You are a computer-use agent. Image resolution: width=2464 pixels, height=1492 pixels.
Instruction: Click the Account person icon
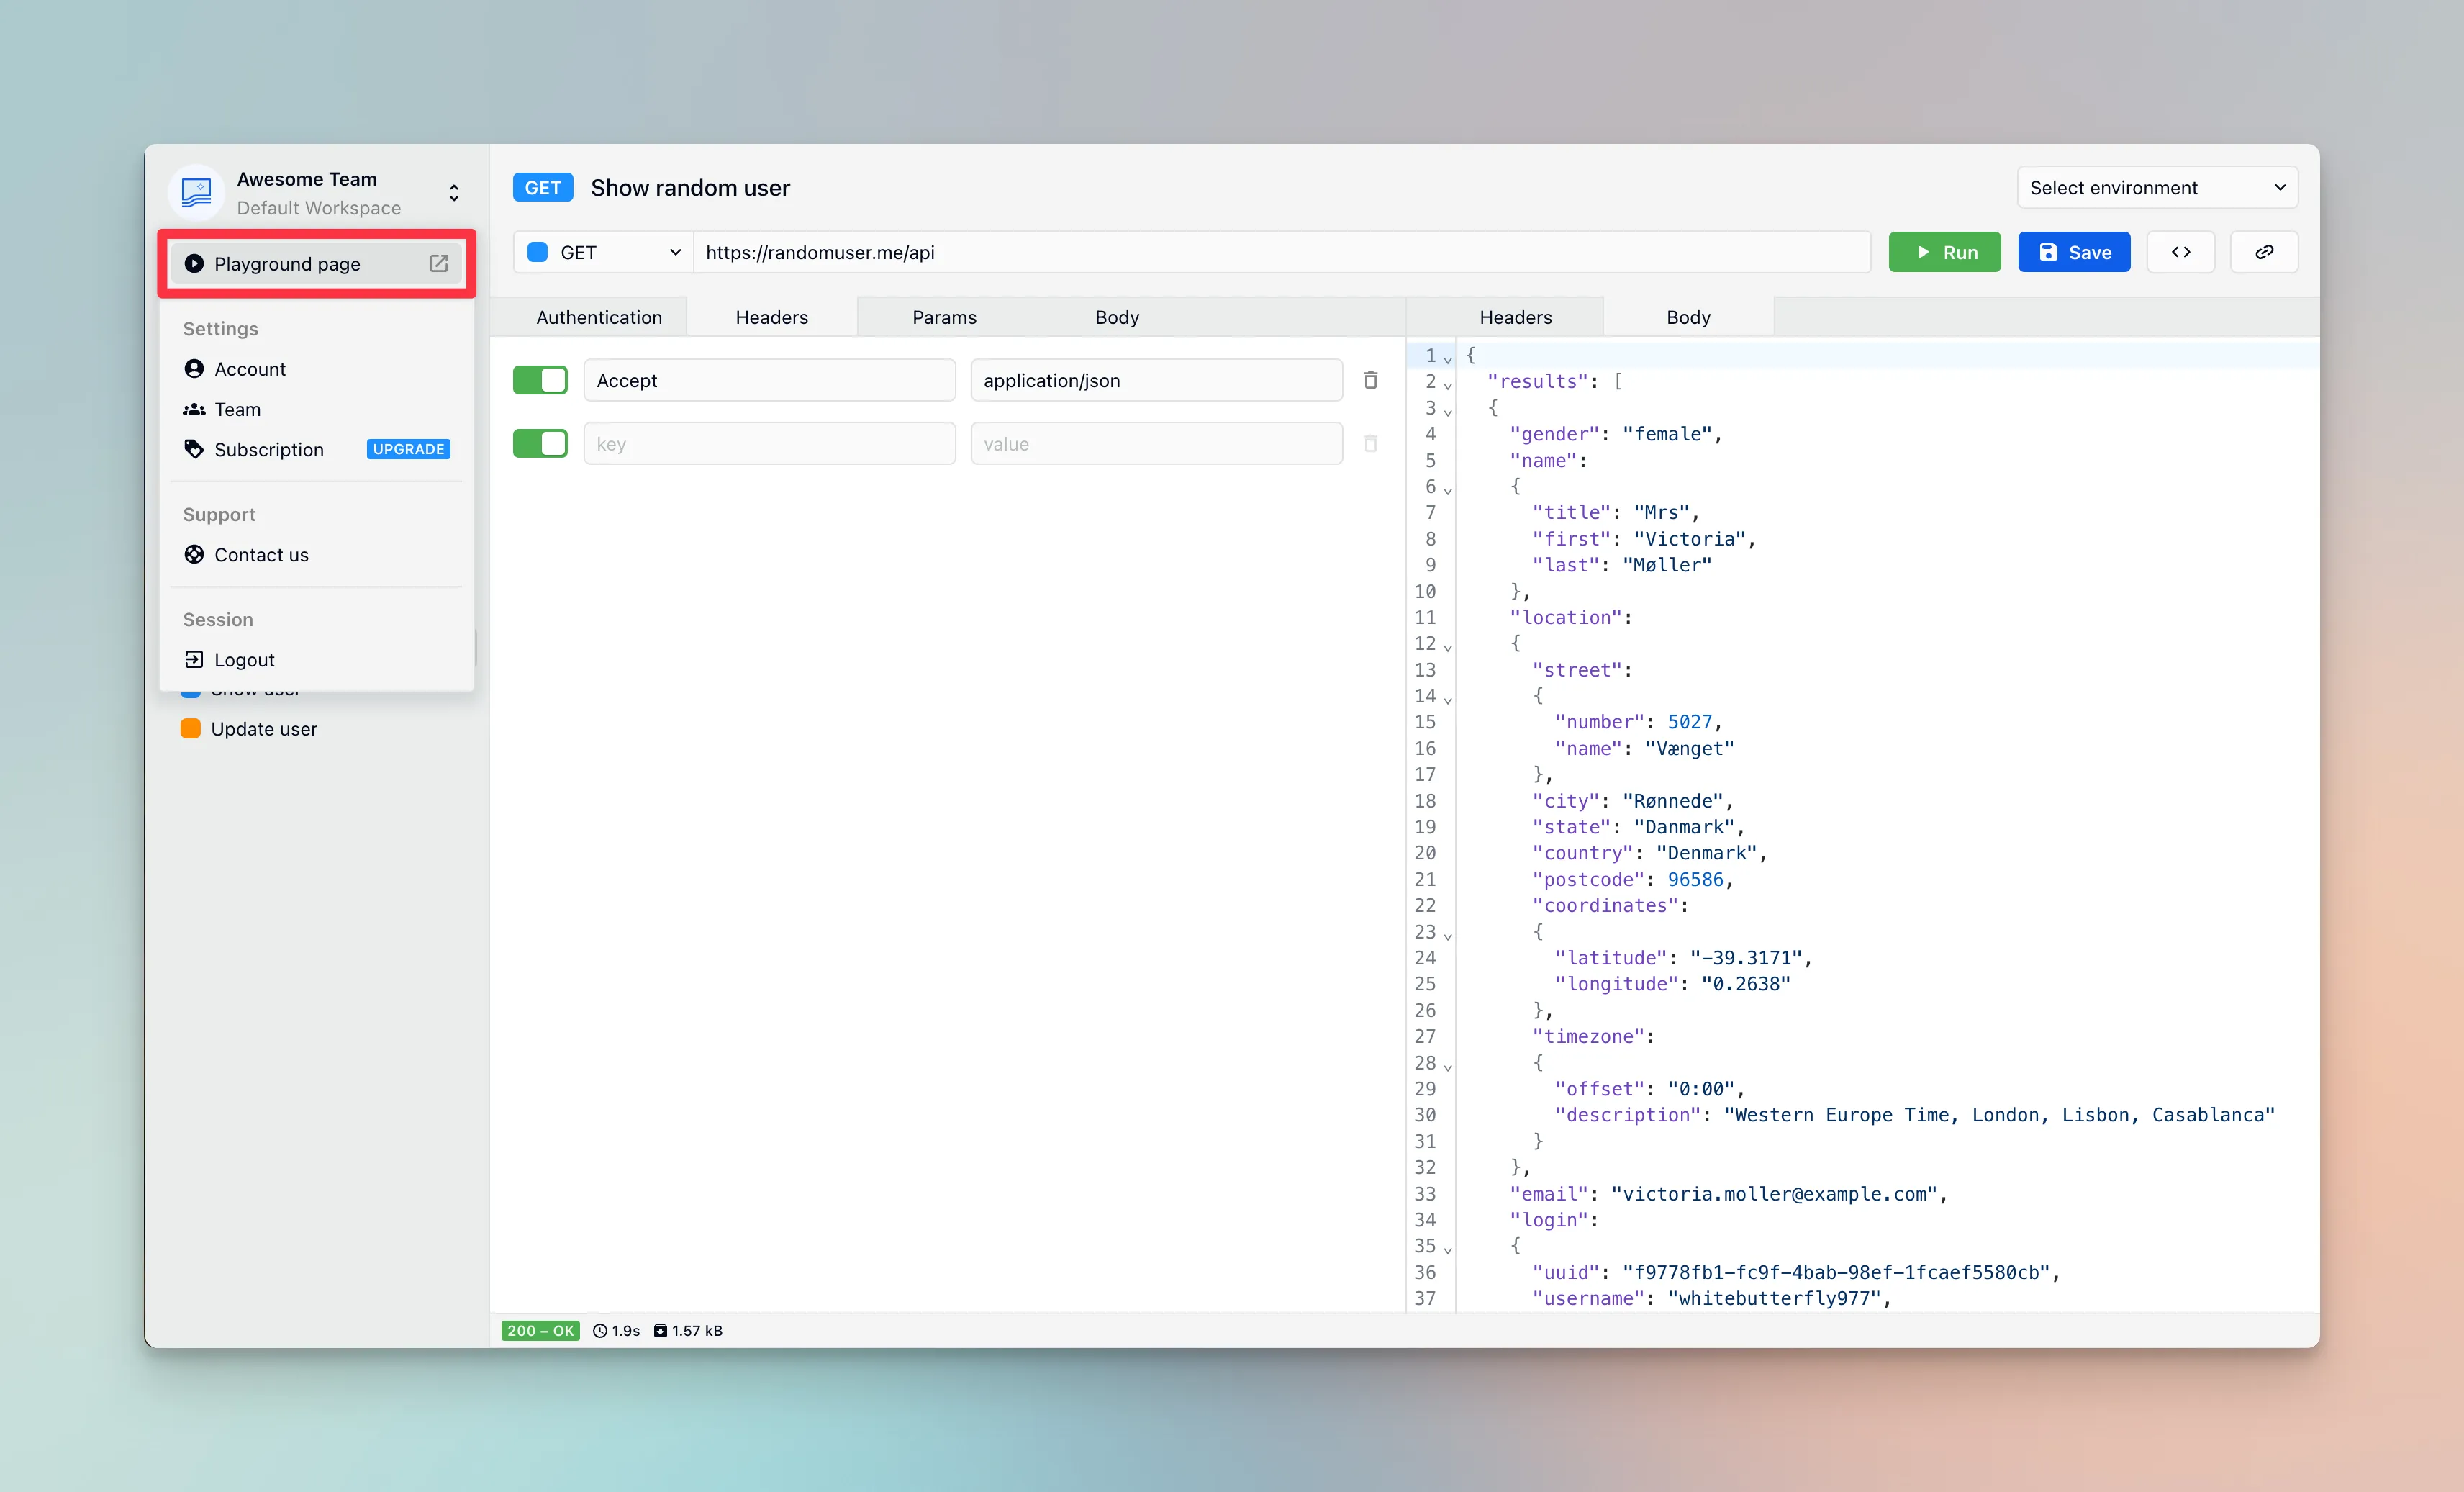point(194,369)
